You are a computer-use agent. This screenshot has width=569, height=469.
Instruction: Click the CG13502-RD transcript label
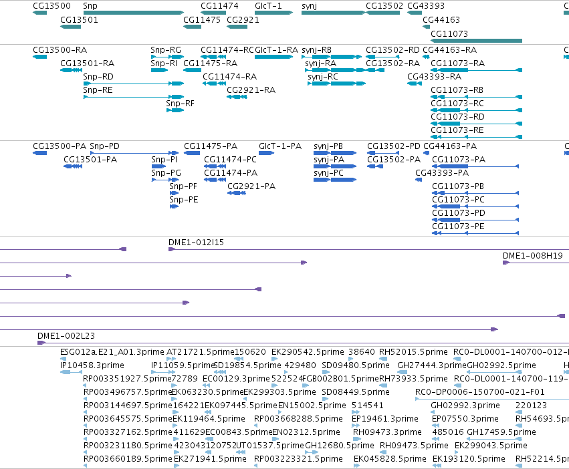pyautogui.click(x=392, y=49)
